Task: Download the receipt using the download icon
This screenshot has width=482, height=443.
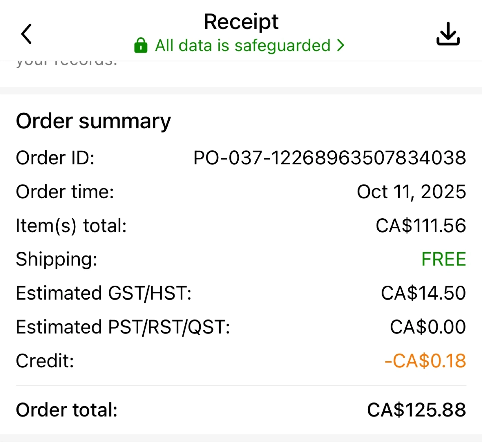Action: coord(448,34)
